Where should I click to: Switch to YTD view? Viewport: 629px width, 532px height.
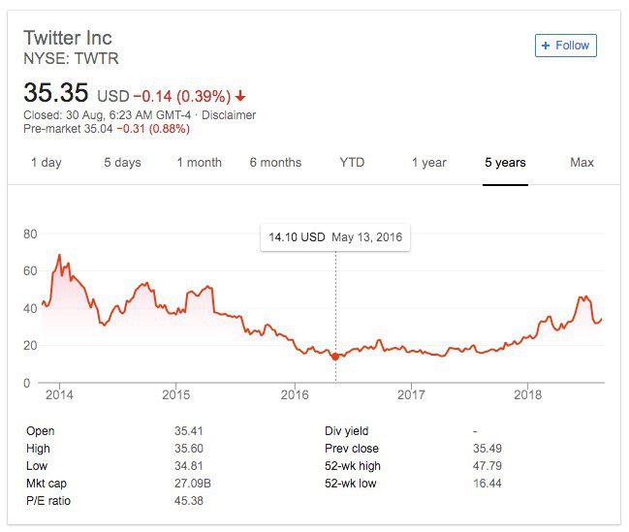pos(352,163)
